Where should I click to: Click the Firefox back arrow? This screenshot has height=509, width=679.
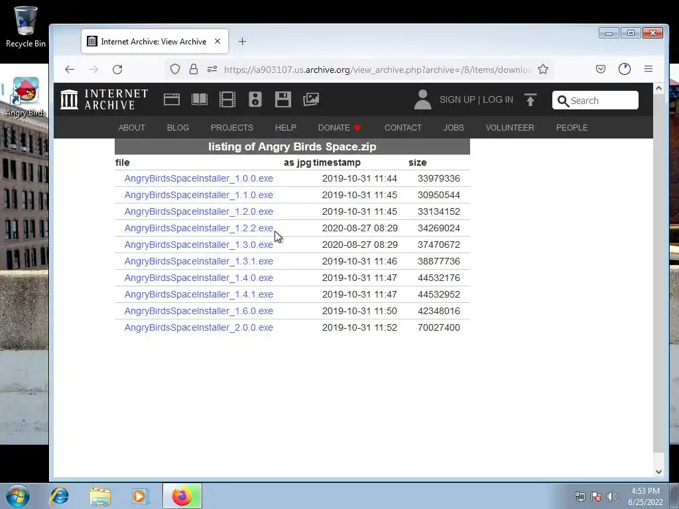(69, 69)
